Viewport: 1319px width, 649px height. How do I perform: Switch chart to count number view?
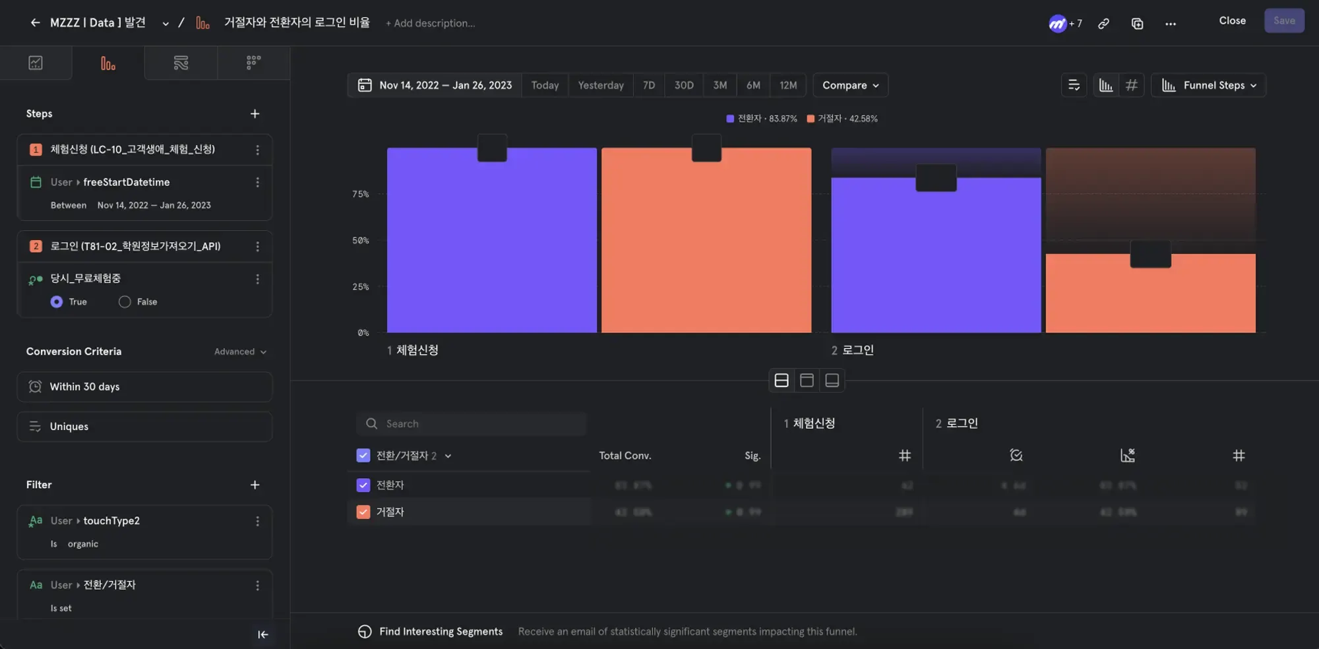(1131, 85)
